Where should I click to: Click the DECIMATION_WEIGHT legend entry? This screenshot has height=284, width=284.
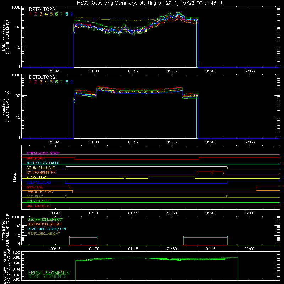45,224
